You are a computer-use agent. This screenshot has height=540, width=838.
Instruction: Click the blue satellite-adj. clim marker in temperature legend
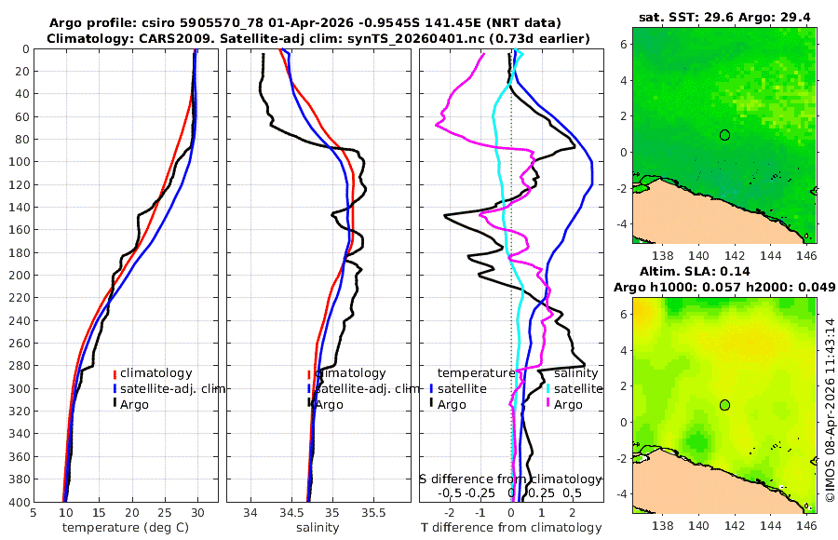115,388
